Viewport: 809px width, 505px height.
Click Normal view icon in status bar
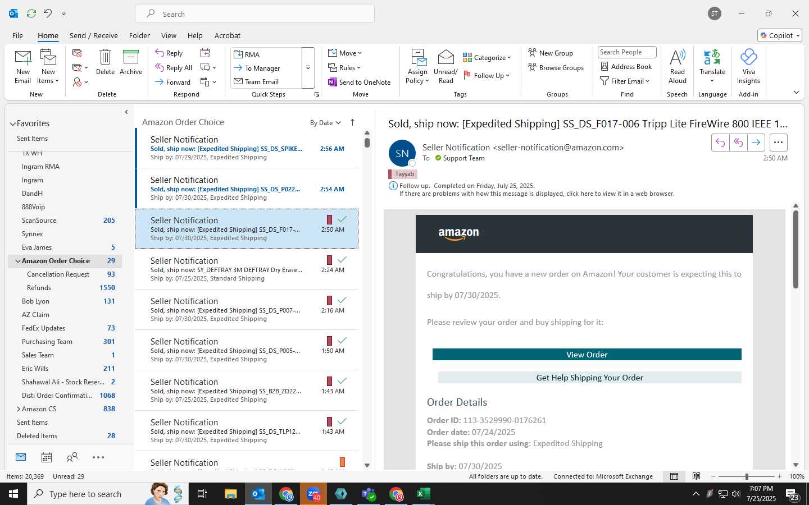click(x=674, y=476)
